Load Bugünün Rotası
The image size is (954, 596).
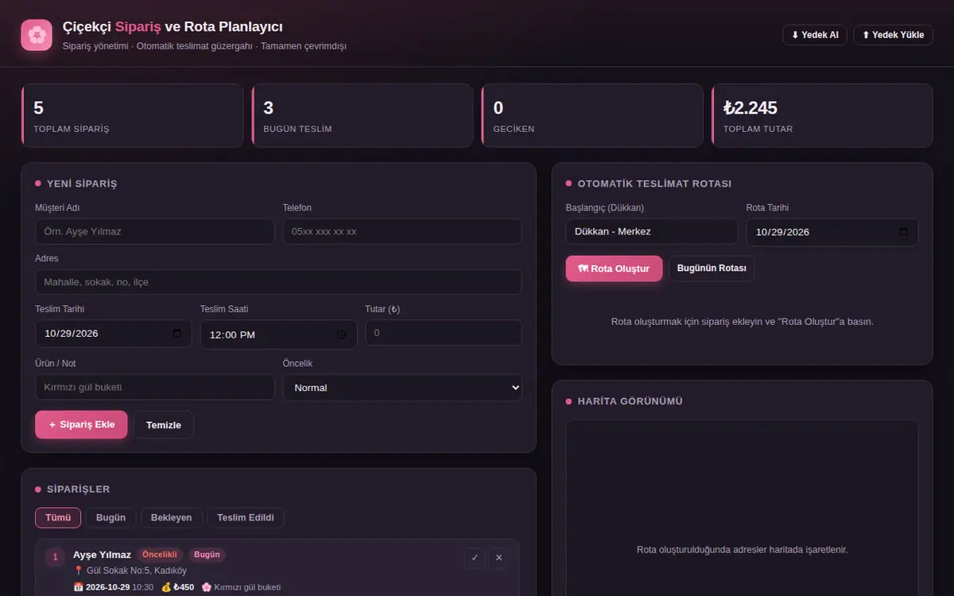[x=712, y=269]
